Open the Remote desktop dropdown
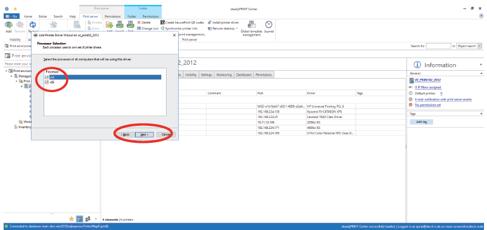The width and height of the screenshot is (487, 230). click(237, 28)
